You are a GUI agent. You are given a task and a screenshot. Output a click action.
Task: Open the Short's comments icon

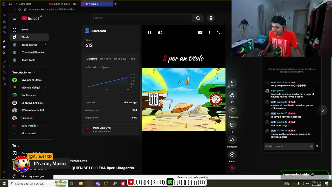pos(232,125)
